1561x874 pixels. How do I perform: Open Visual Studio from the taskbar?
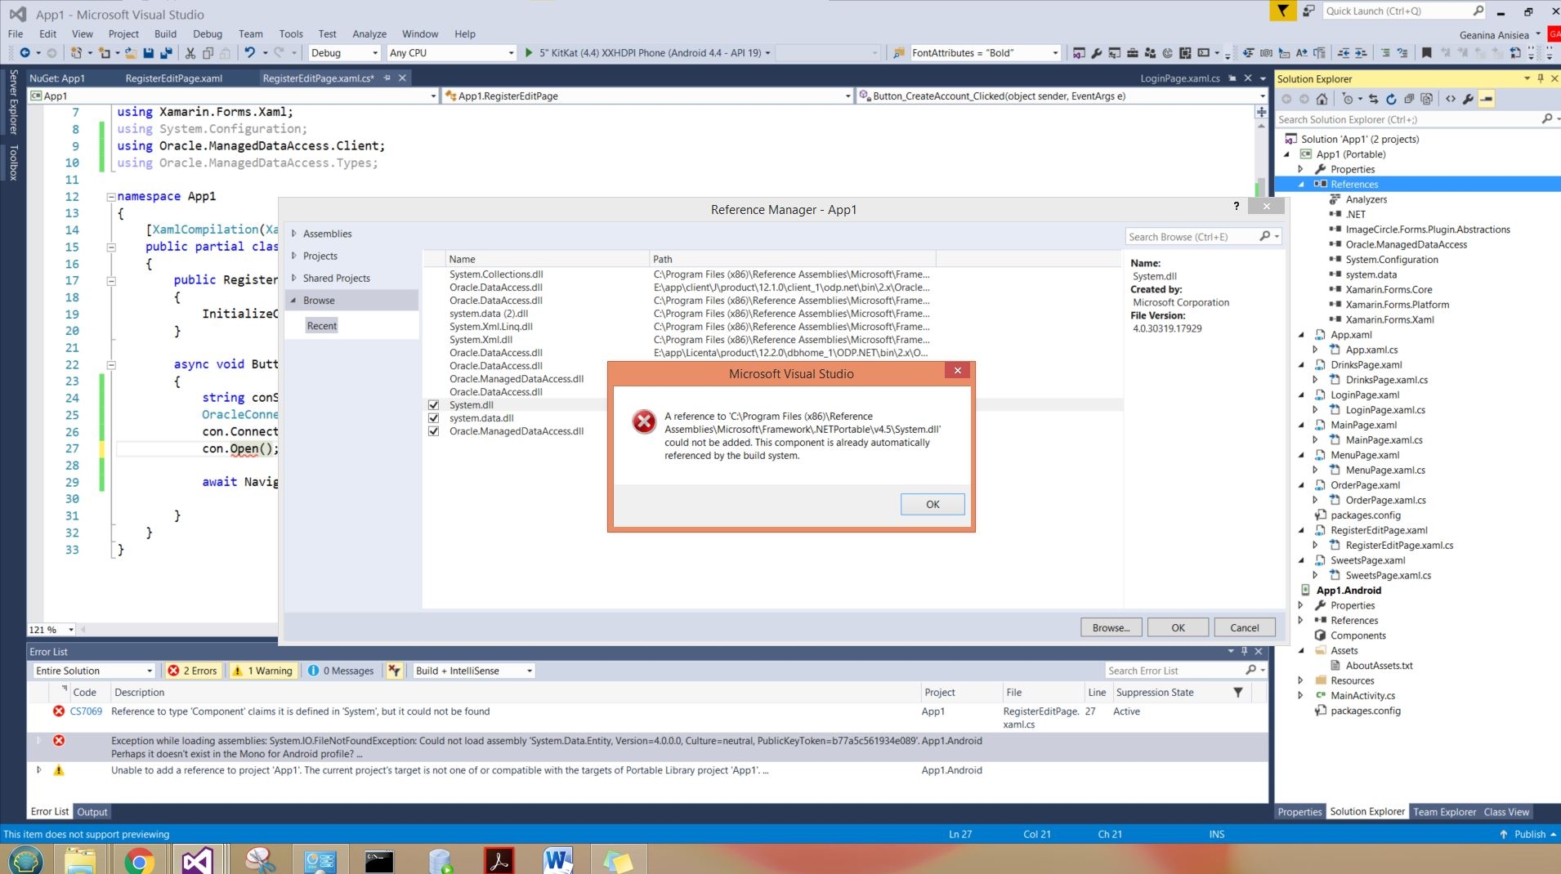[x=198, y=860]
